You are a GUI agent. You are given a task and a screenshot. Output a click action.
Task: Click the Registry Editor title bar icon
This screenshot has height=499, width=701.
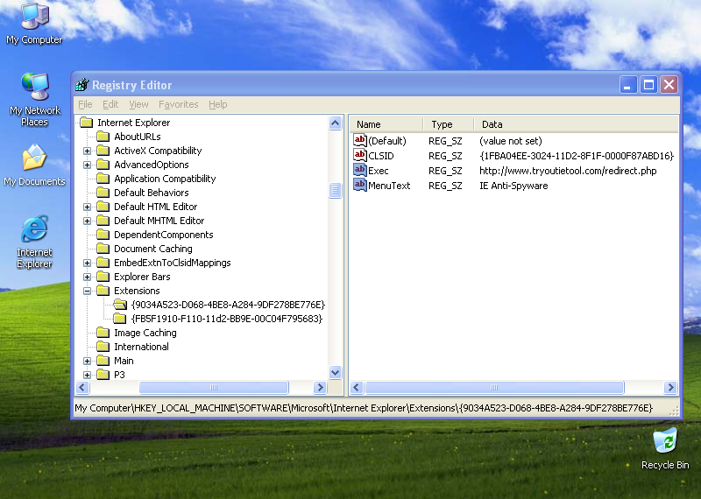click(82, 85)
